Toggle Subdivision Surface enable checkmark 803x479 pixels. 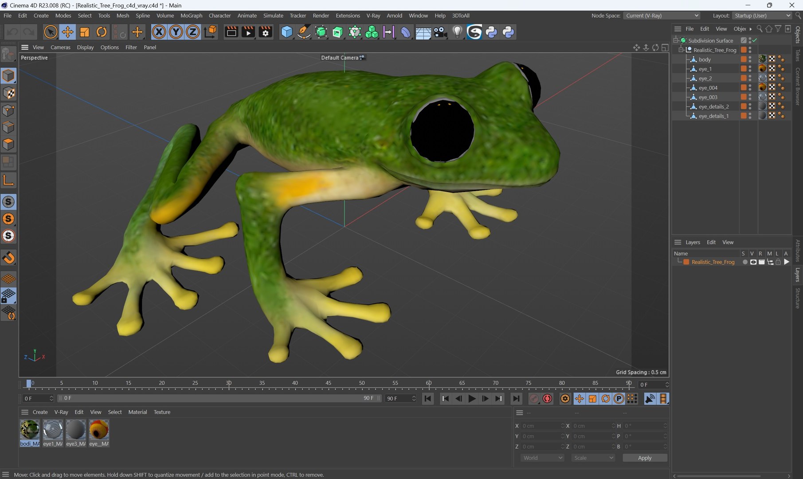[754, 40]
